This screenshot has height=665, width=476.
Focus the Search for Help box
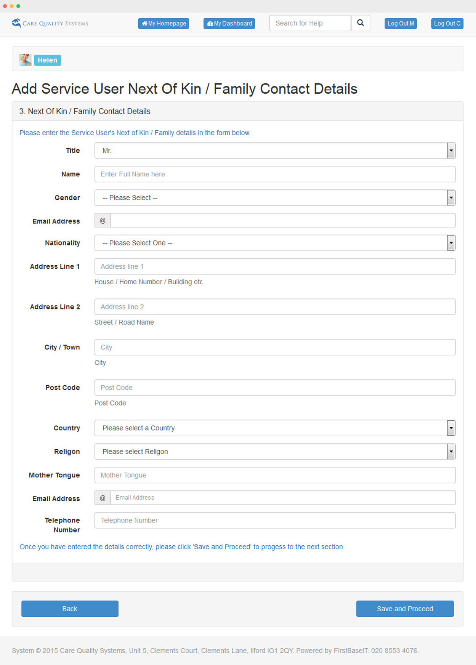[310, 23]
